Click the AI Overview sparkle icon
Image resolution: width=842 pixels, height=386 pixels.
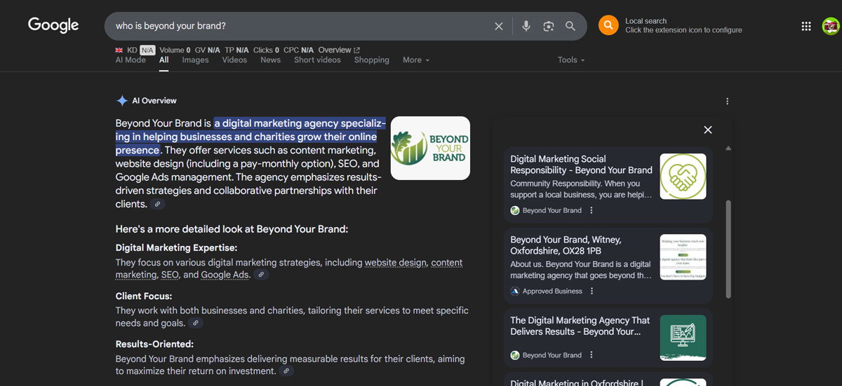tap(122, 101)
